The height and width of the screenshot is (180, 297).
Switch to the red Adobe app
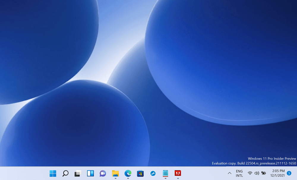(x=178, y=173)
